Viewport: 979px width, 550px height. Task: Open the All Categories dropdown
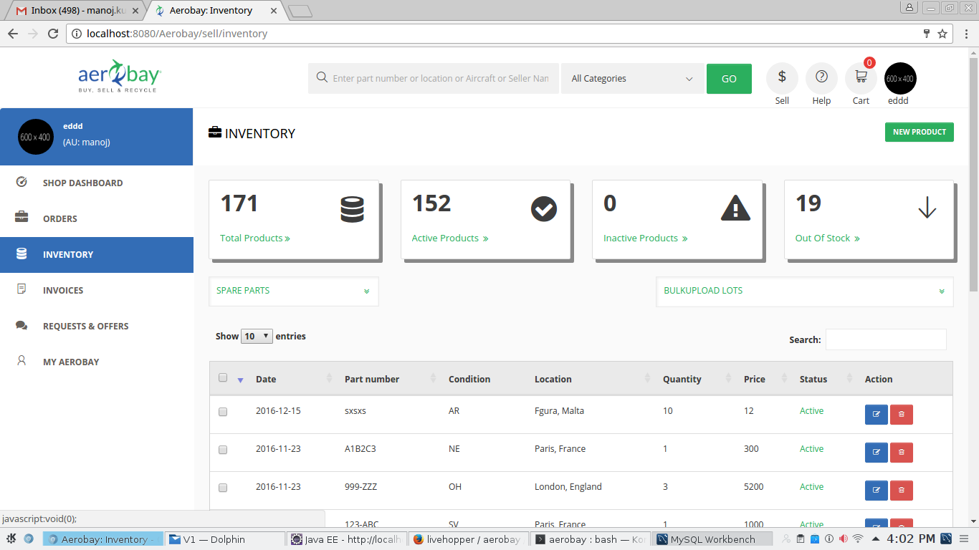631,79
